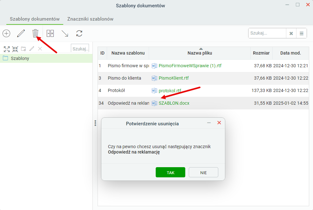Sort by Rozmiar column header
313x210 pixels.
[261, 53]
